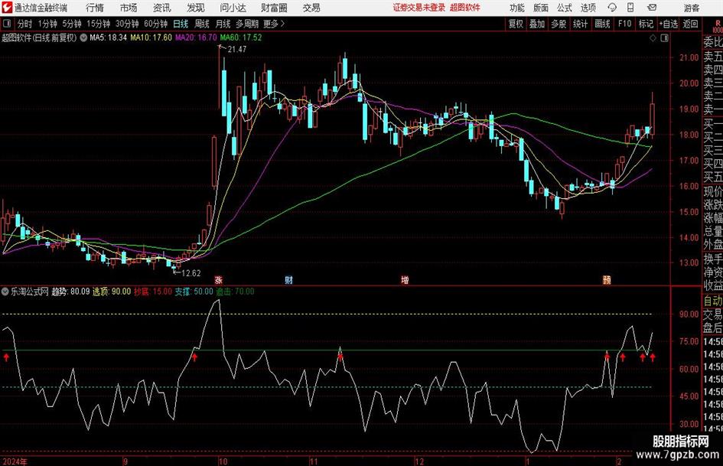
Task: Click the 叠加 overlay button
Action: [537, 24]
